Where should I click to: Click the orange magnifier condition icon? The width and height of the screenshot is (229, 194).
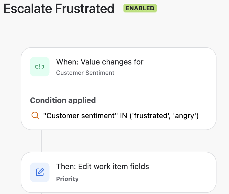[x=35, y=116]
